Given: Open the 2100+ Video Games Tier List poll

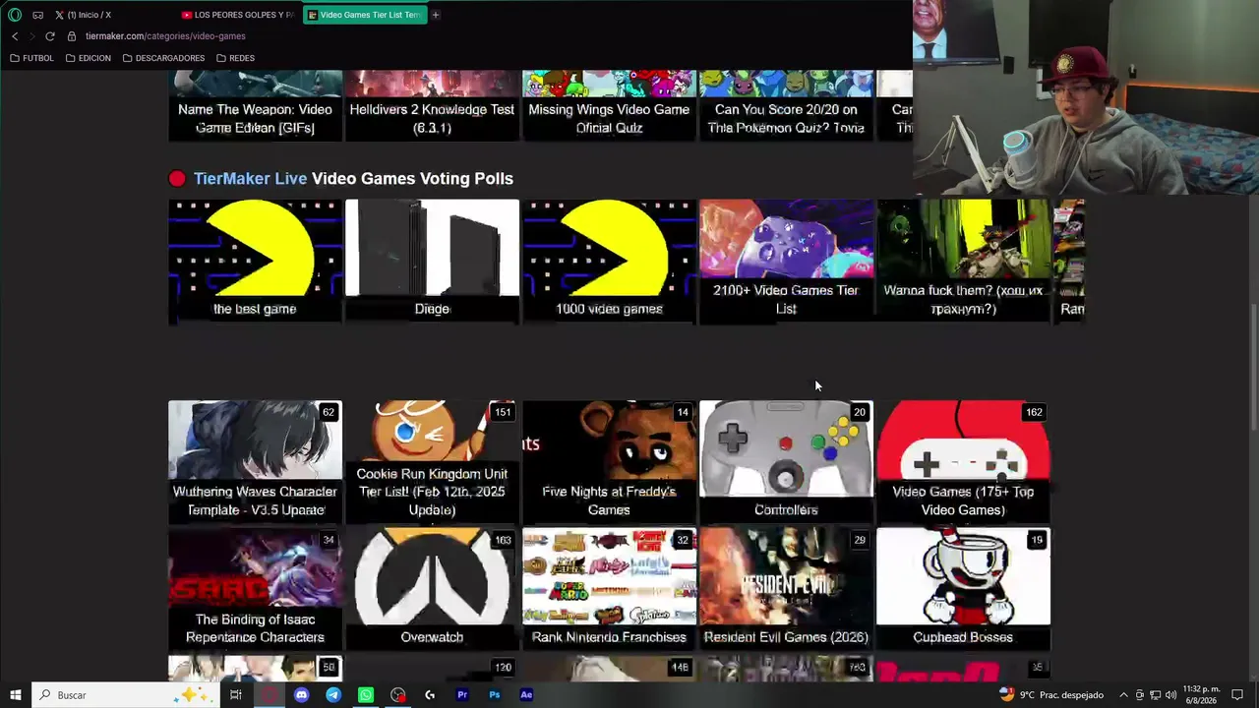Looking at the screenshot, I should (786, 261).
